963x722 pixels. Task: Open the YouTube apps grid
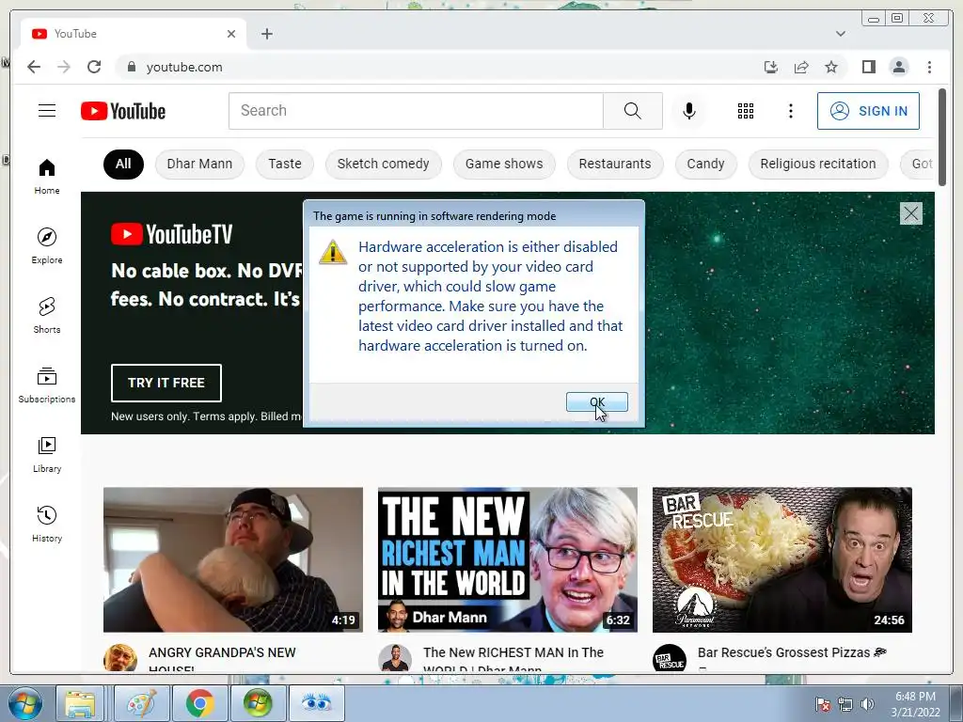click(746, 111)
